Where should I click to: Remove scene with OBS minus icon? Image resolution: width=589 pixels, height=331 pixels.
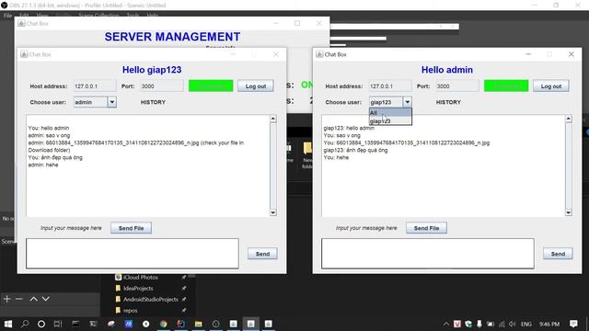(19, 299)
